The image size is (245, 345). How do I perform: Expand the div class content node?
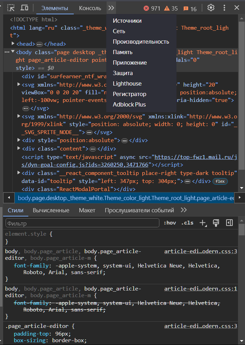(19, 148)
